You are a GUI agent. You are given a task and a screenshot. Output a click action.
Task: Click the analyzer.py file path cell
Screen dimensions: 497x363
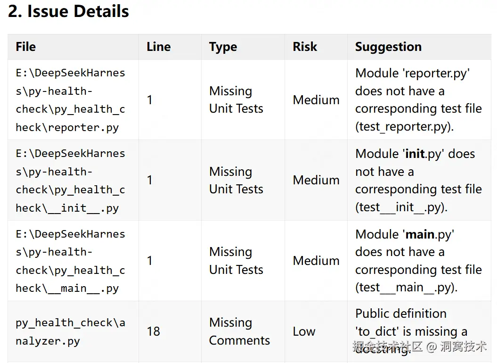(x=70, y=331)
